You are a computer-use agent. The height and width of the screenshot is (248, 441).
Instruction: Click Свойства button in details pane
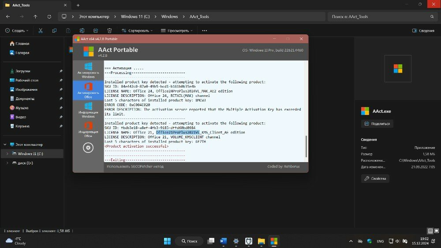point(375,178)
